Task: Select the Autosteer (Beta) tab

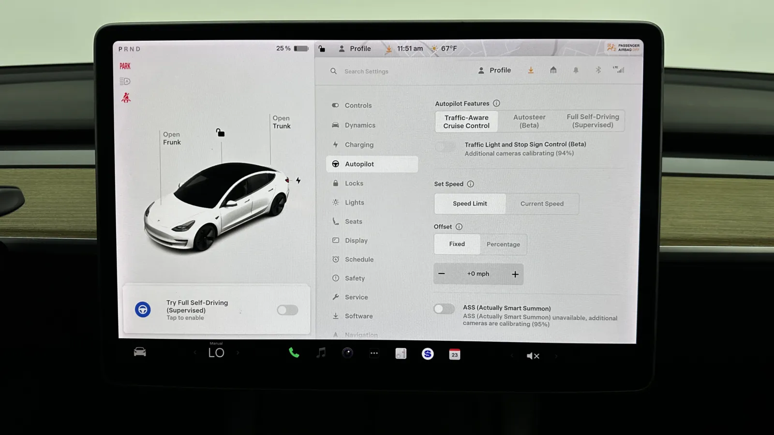Action: pyautogui.click(x=529, y=121)
